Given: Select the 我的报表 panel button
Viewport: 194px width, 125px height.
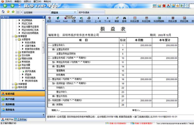Looking at the screenshot, I should click(23, 110).
